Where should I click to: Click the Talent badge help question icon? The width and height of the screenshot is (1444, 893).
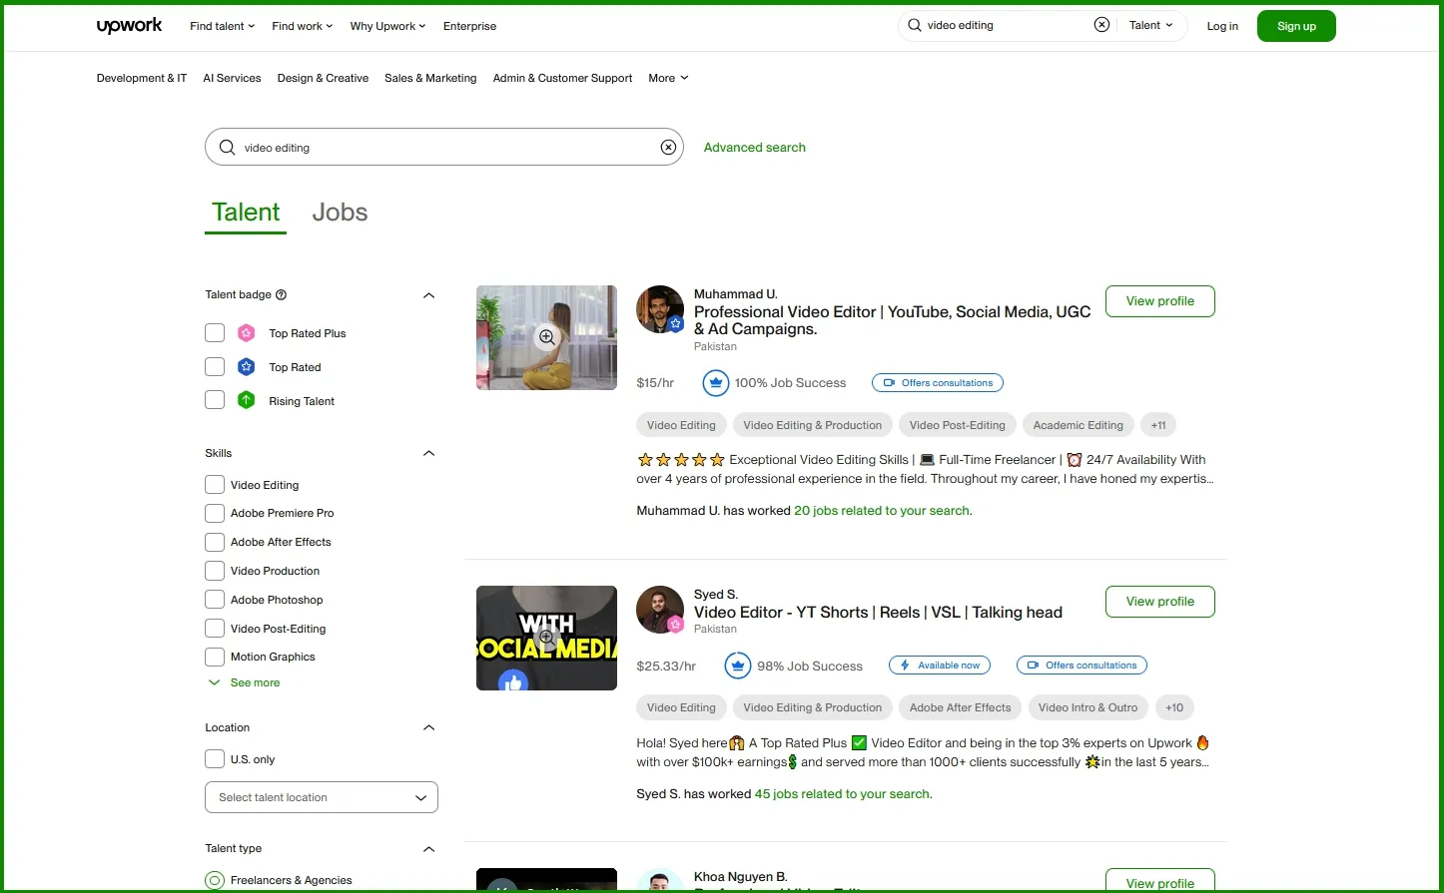point(281,294)
